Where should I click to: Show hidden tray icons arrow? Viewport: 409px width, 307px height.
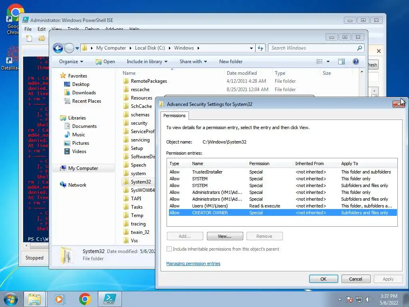click(340, 299)
